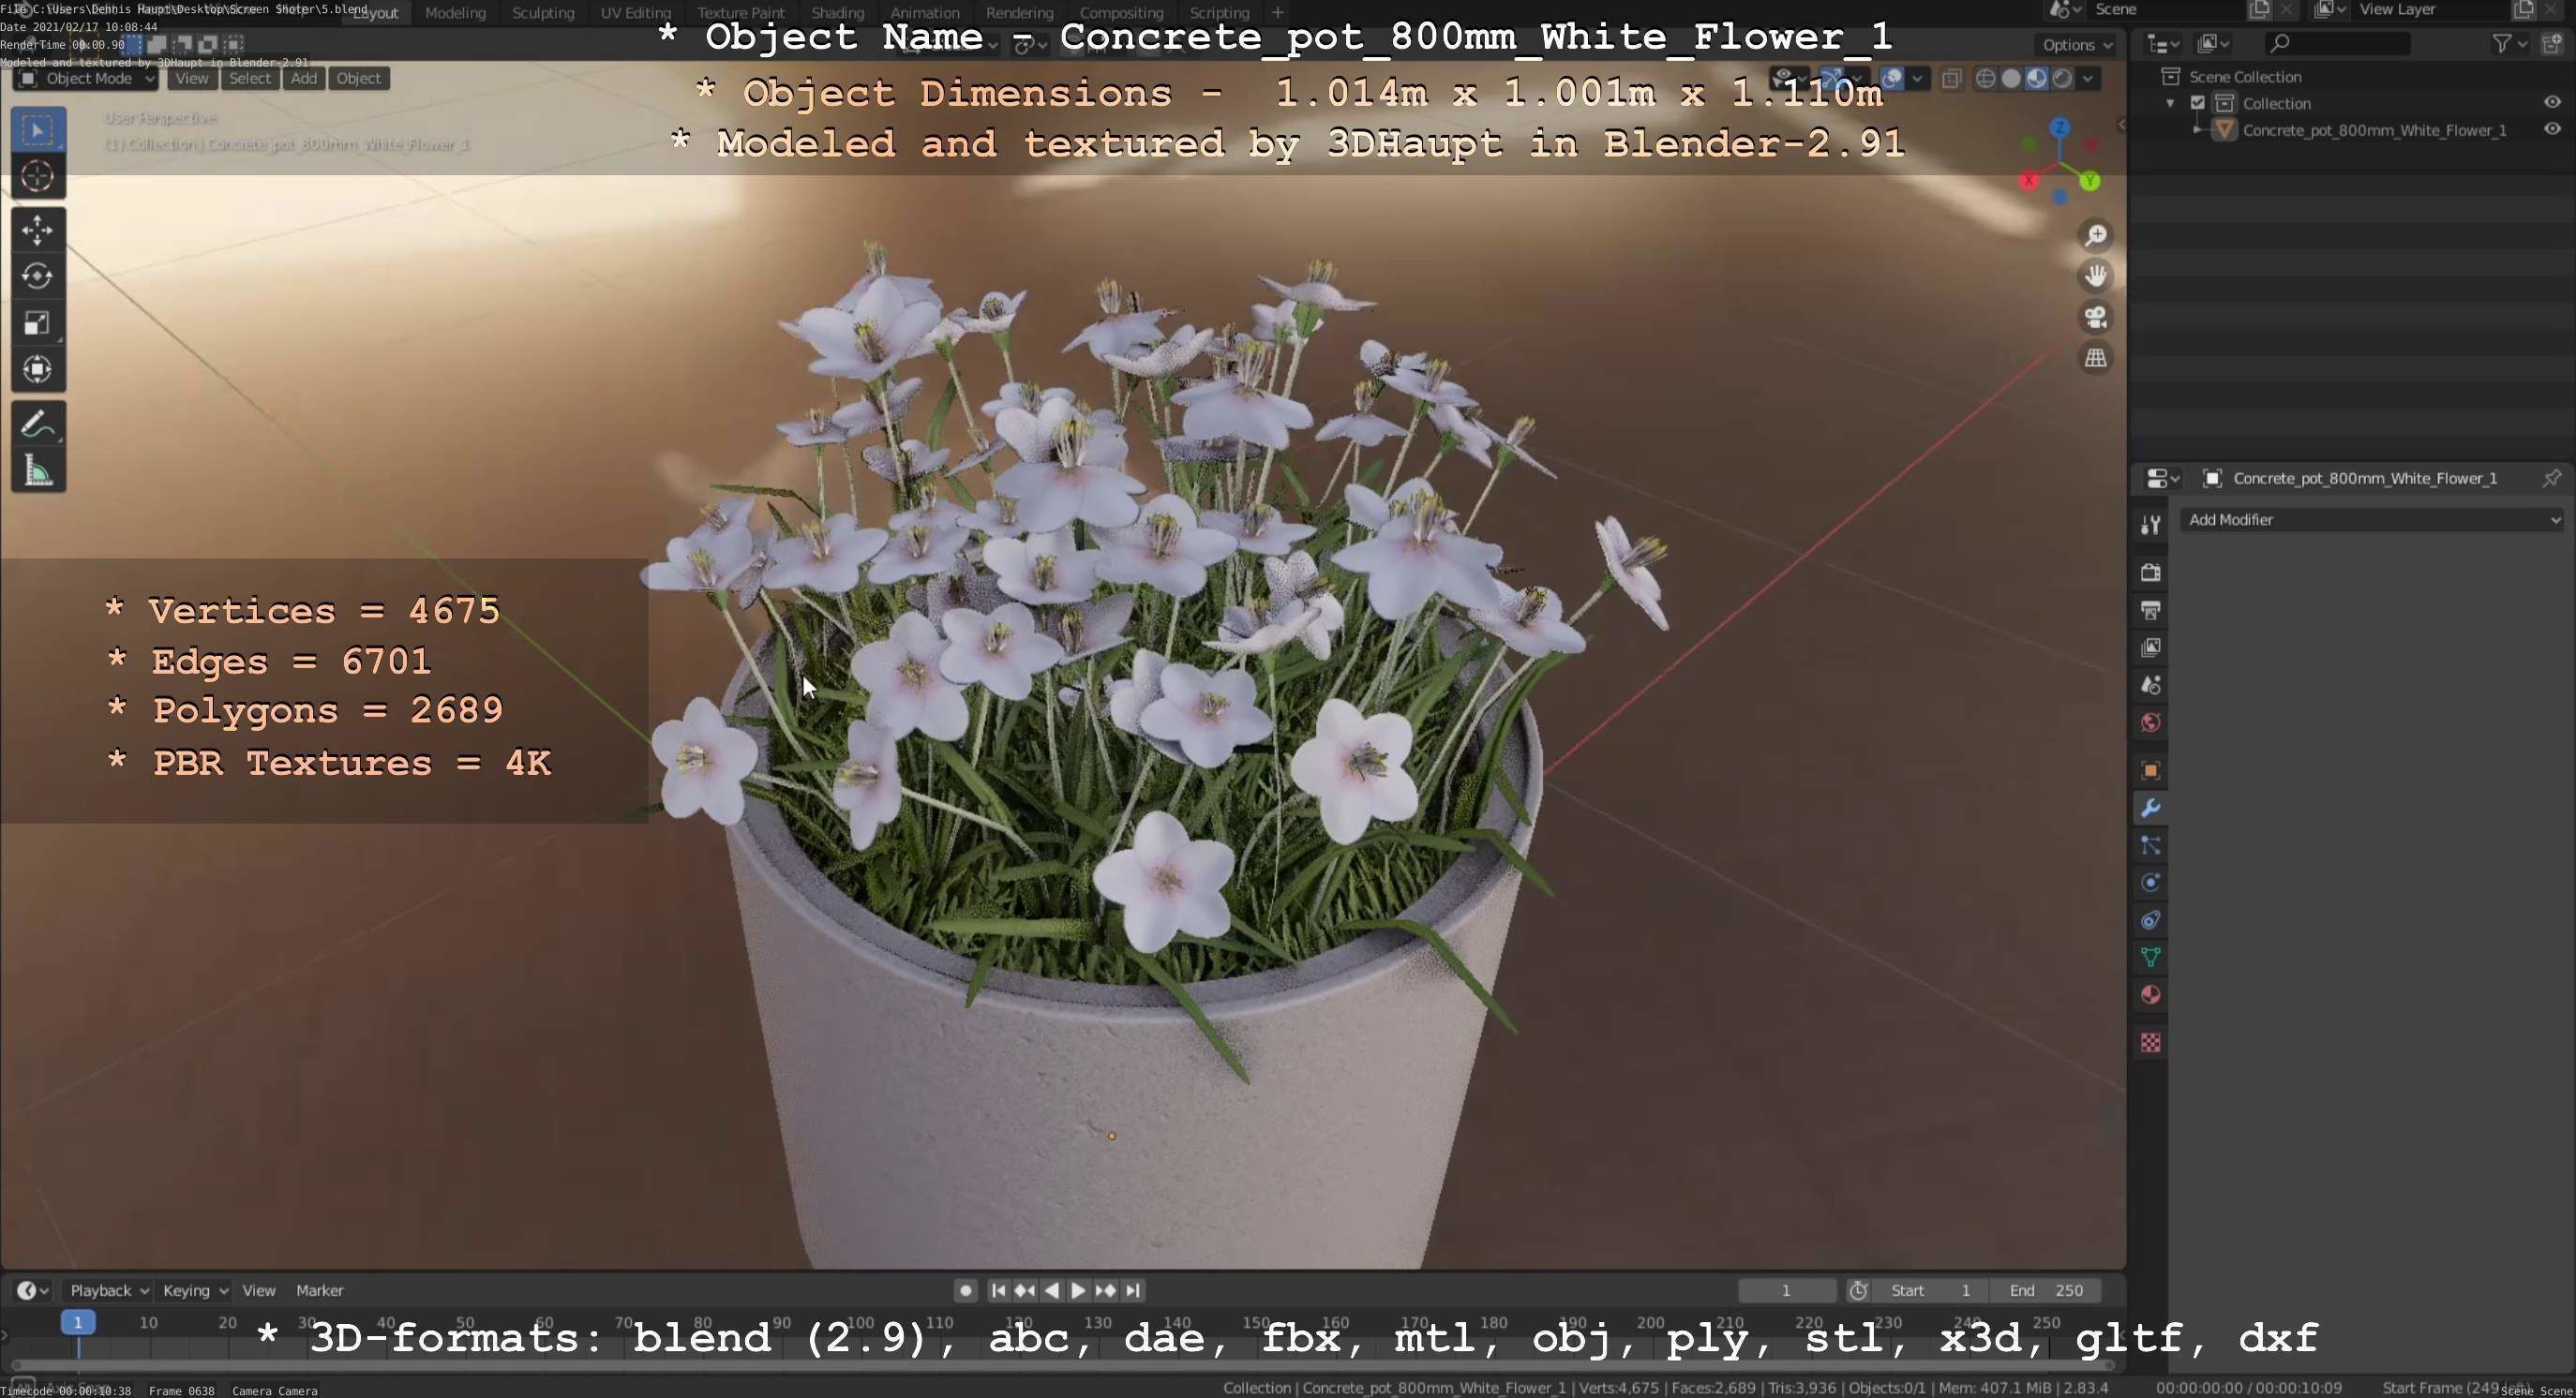
Task: Open the Scene properties tab
Action: point(2151,686)
